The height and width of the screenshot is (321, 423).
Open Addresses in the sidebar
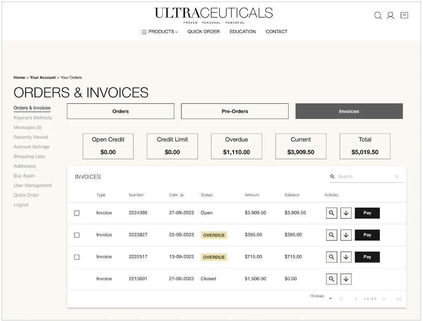coord(24,166)
